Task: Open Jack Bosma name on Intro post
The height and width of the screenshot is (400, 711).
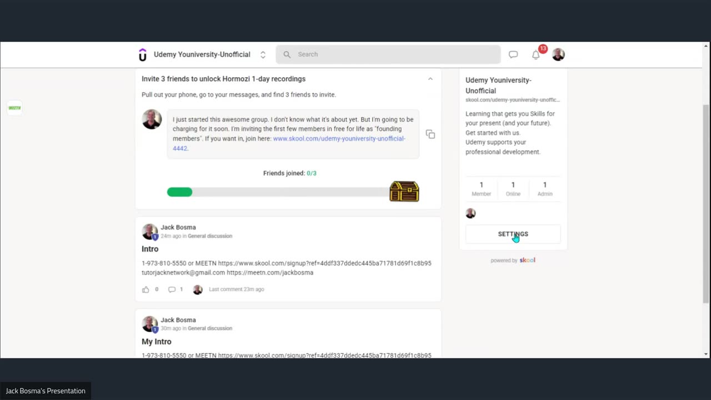Action: [178, 227]
